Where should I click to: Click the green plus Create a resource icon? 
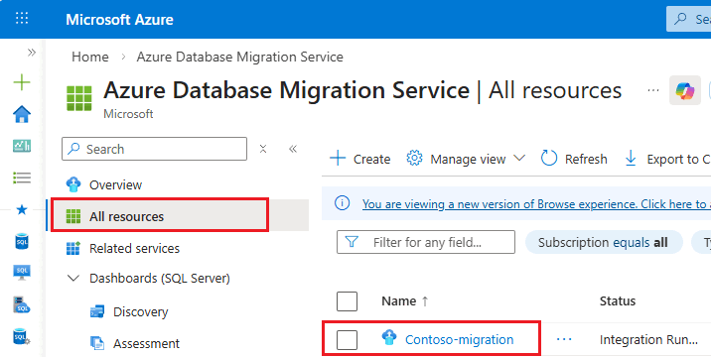(22, 82)
